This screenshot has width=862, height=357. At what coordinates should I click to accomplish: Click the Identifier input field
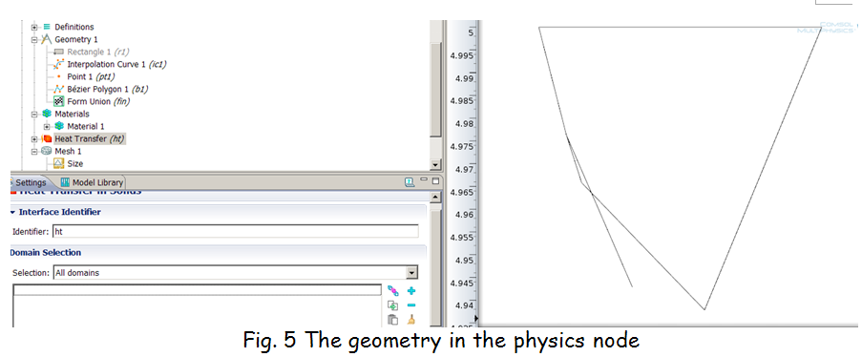[235, 232]
